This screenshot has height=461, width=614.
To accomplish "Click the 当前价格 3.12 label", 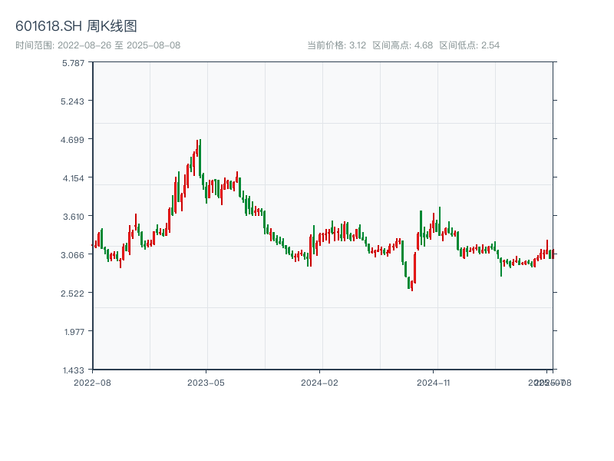I will 336,45.
